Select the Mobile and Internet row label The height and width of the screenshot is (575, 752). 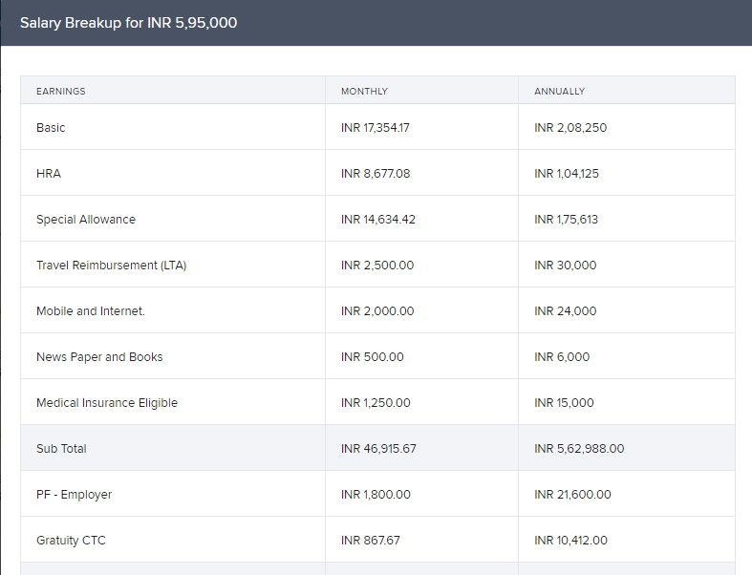click(x=91, y=311)
